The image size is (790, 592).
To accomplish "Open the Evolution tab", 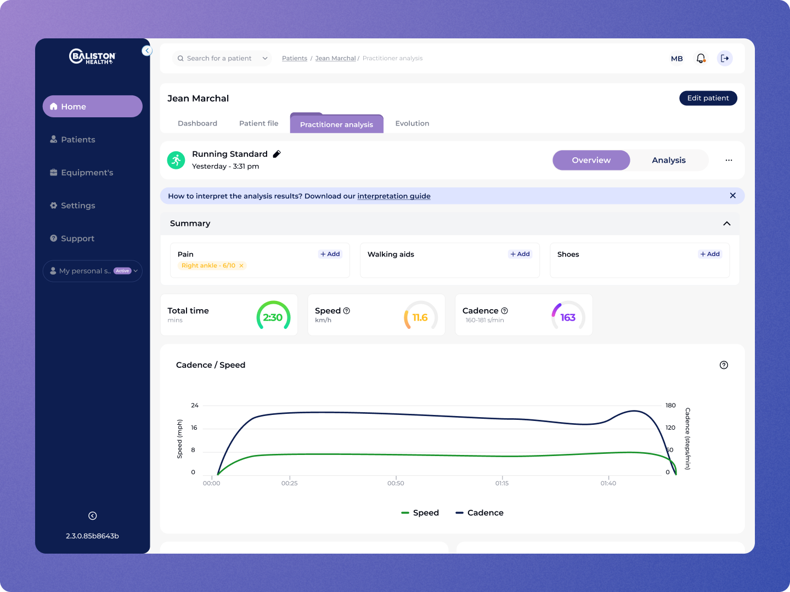I will point(412,123).
